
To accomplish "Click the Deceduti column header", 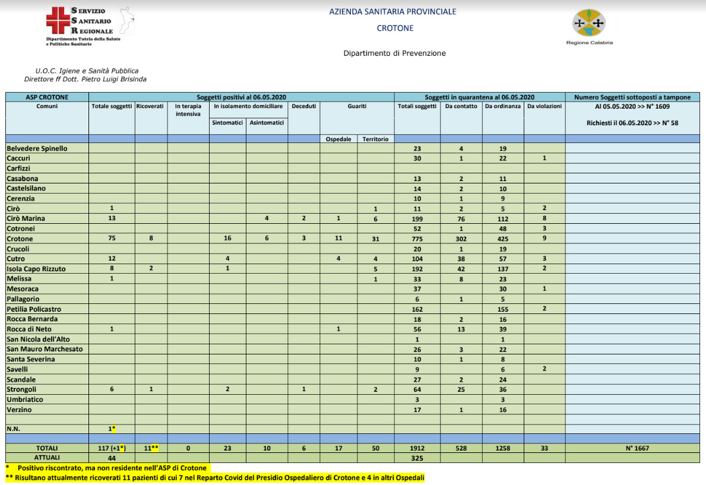I will coord(303,106).
